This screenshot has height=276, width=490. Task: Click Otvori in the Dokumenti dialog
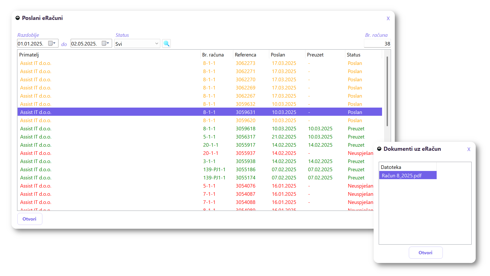[425, 253]
